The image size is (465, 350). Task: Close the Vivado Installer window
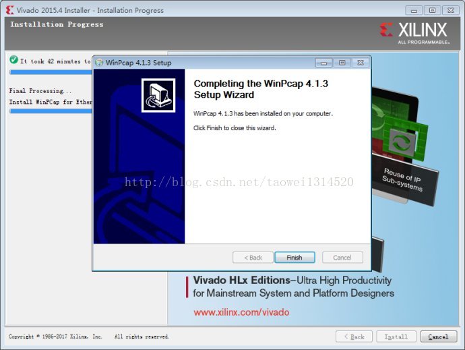point(451,10)
